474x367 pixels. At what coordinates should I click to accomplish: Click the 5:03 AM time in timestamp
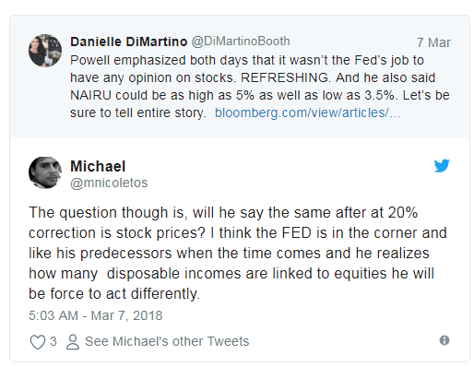coord(53,315)
